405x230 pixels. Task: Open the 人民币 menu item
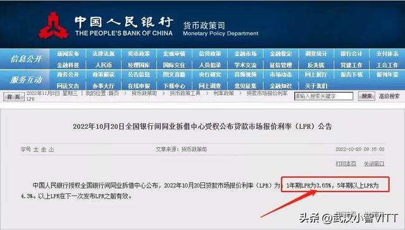click(103, 65)
